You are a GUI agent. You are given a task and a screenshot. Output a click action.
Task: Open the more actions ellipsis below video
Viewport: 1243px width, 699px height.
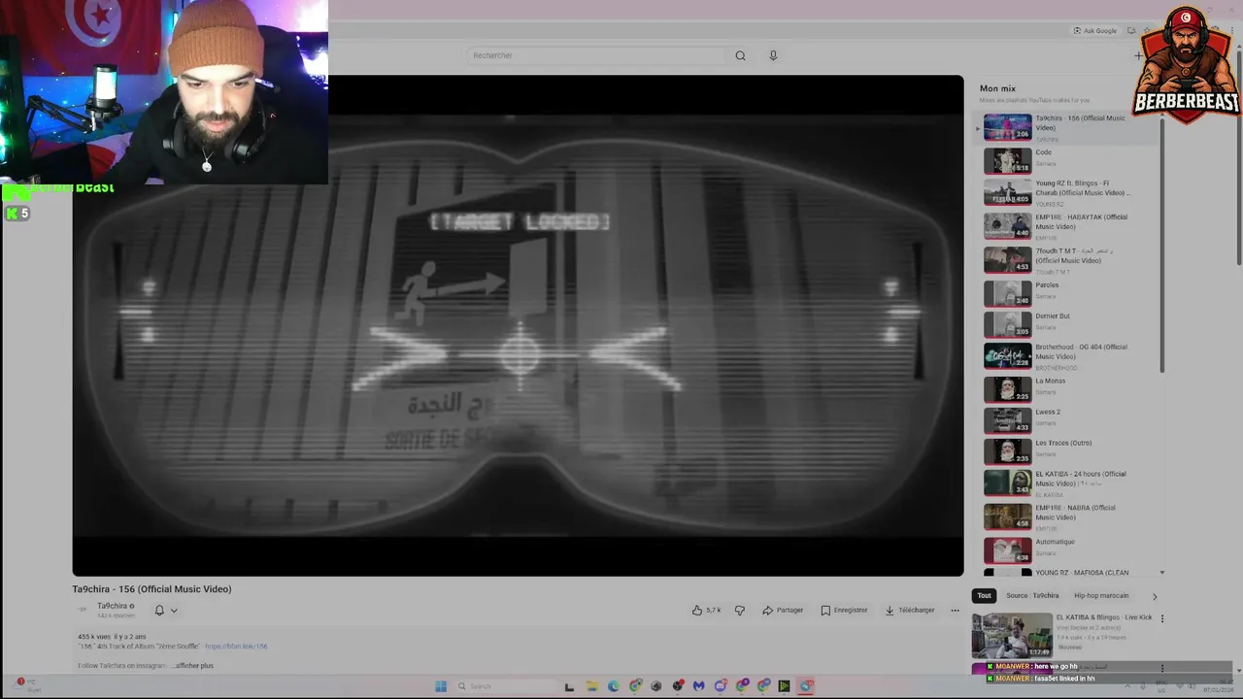coord(955,610)
